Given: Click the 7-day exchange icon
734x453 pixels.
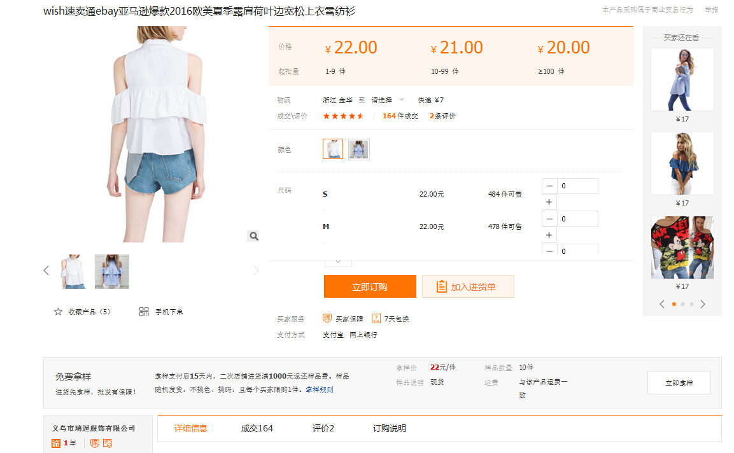Looking at the screenshot, I should click(x=376, y=319).
